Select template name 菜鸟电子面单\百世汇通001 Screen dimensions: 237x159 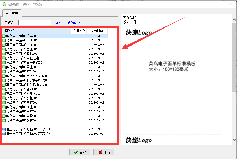click(x=25, y=58)
